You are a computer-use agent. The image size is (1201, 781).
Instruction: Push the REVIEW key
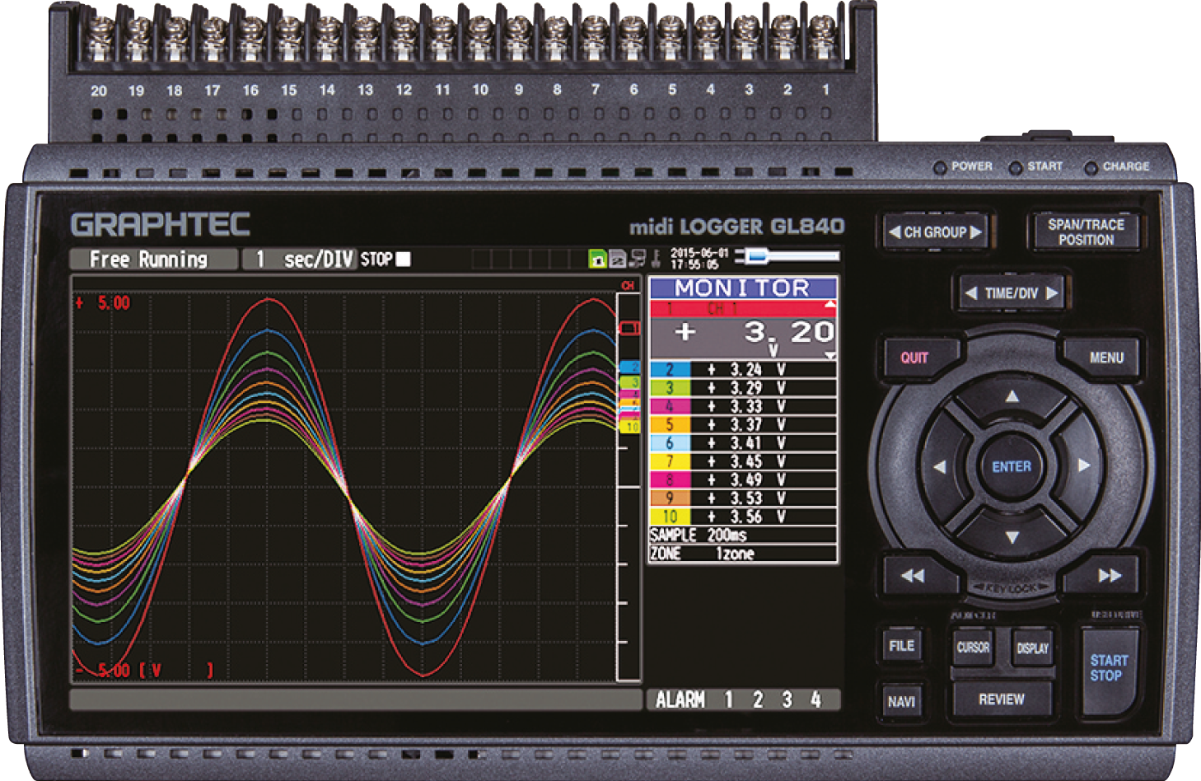(1002, 699)
